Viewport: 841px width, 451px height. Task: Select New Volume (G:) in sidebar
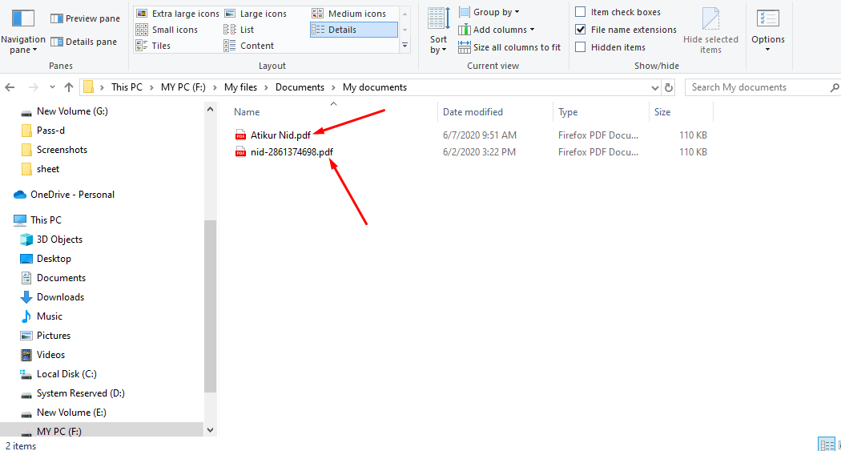(x=72, y=111)
